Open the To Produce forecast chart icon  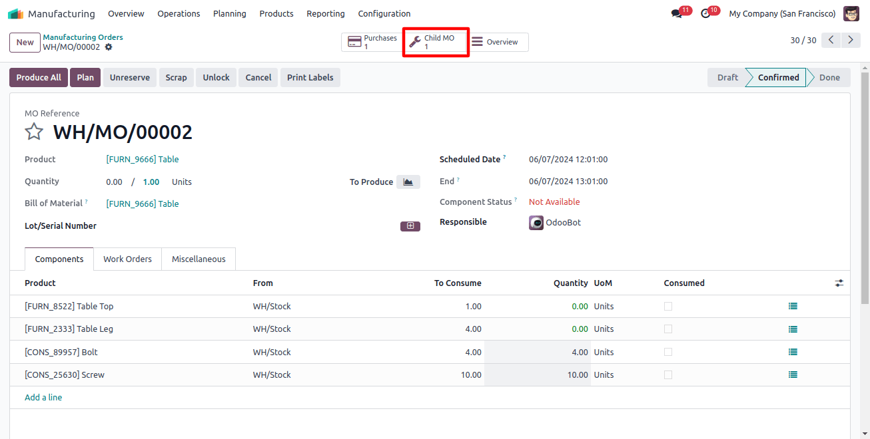point(408,182)
